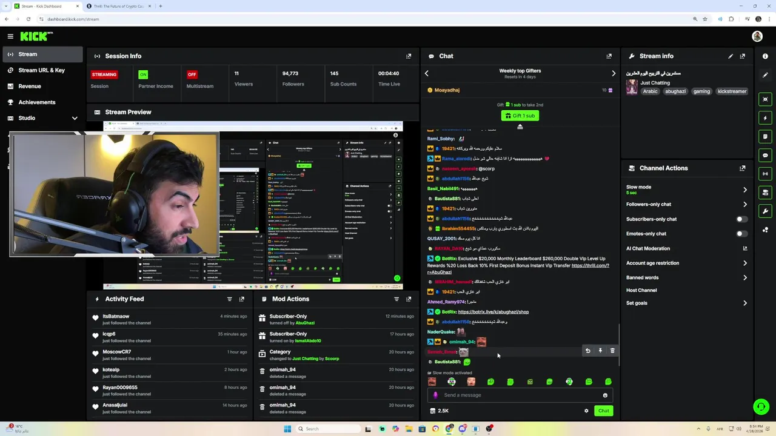This screenshot has width=776, height=436.
Task: Go to previous Top Gifters leaderboard
Action: [427, 73]
